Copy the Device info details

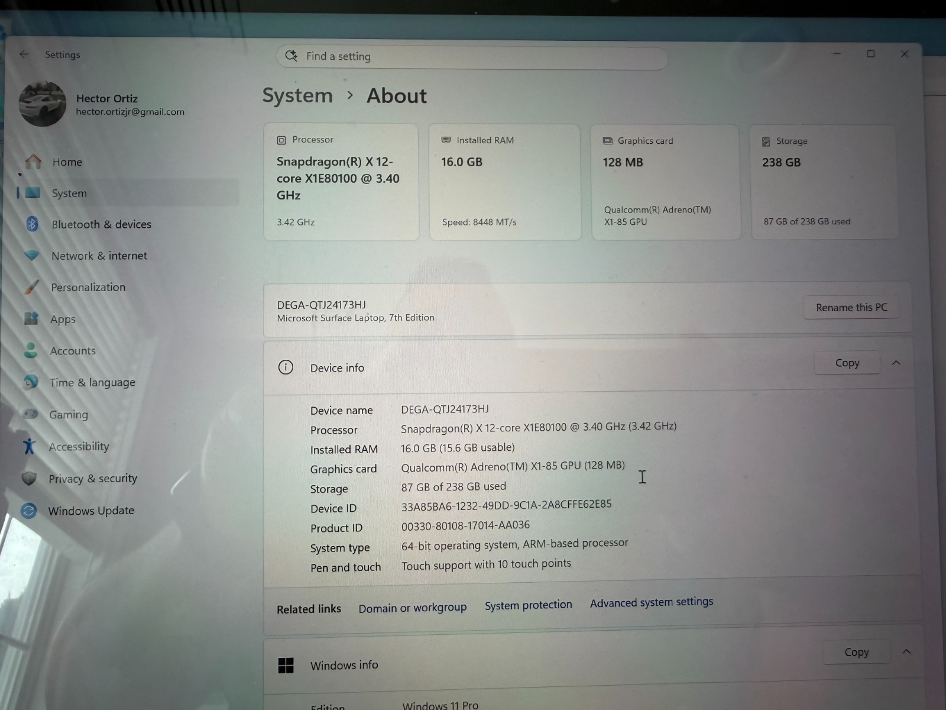pyautogui.click(x=847, y=363)
